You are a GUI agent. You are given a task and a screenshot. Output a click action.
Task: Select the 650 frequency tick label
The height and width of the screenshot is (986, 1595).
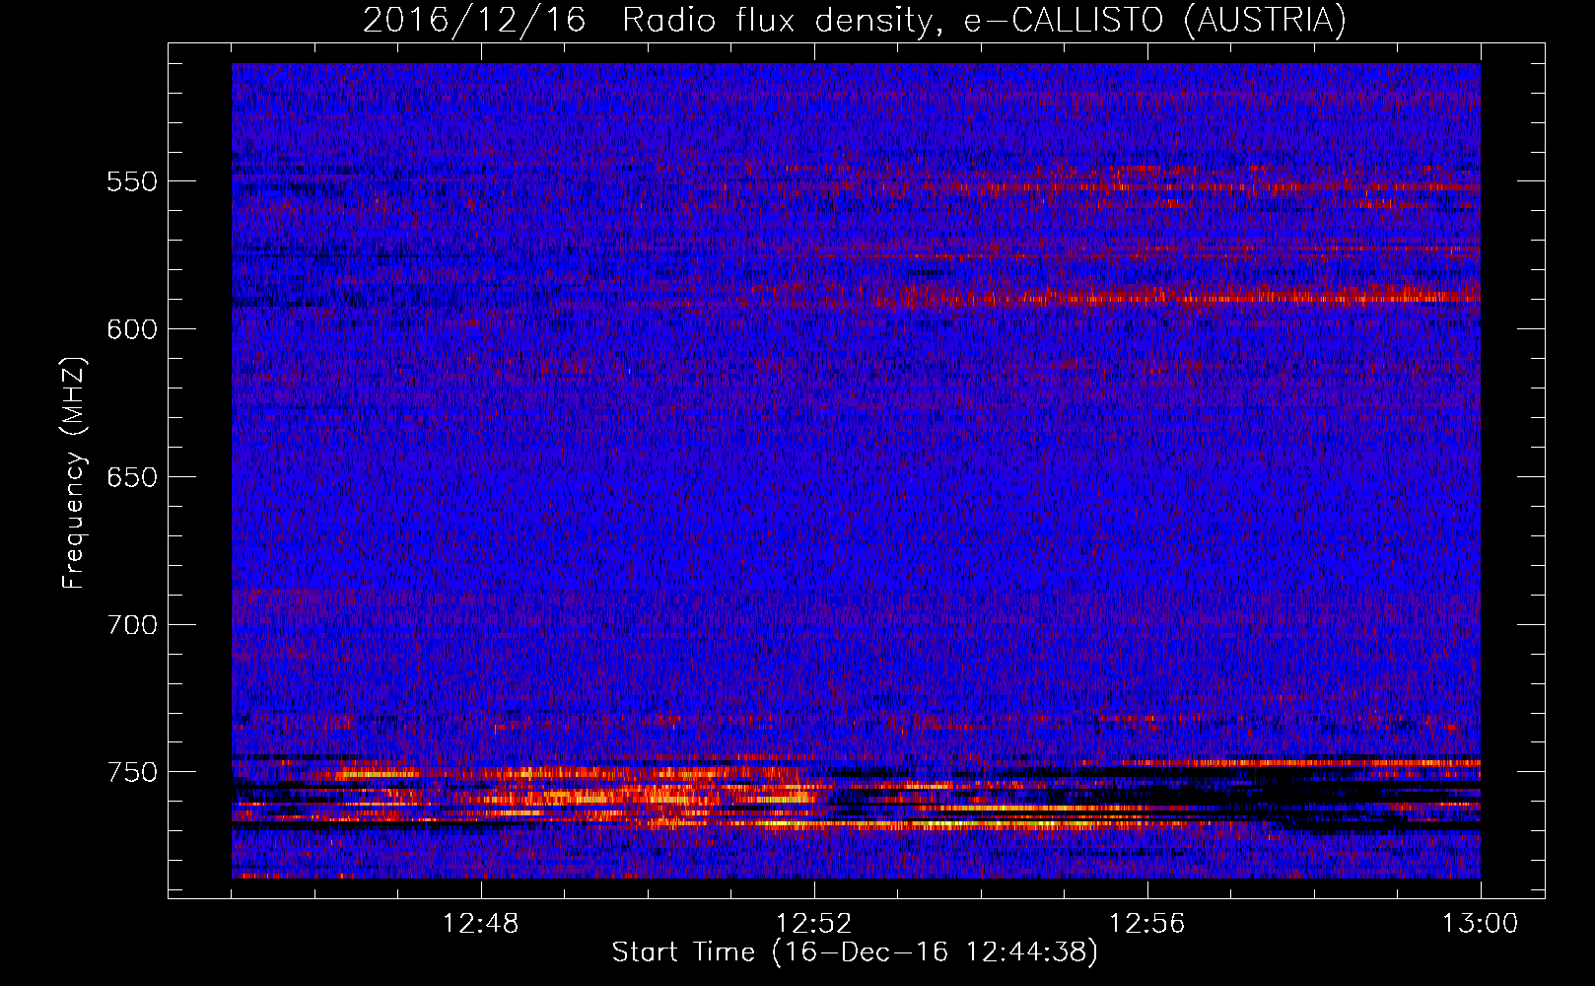pyautogui.click(x=132, y=477)
